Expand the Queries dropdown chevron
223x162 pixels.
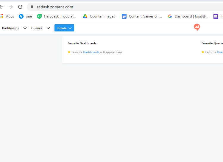click(x=48, y=28)
